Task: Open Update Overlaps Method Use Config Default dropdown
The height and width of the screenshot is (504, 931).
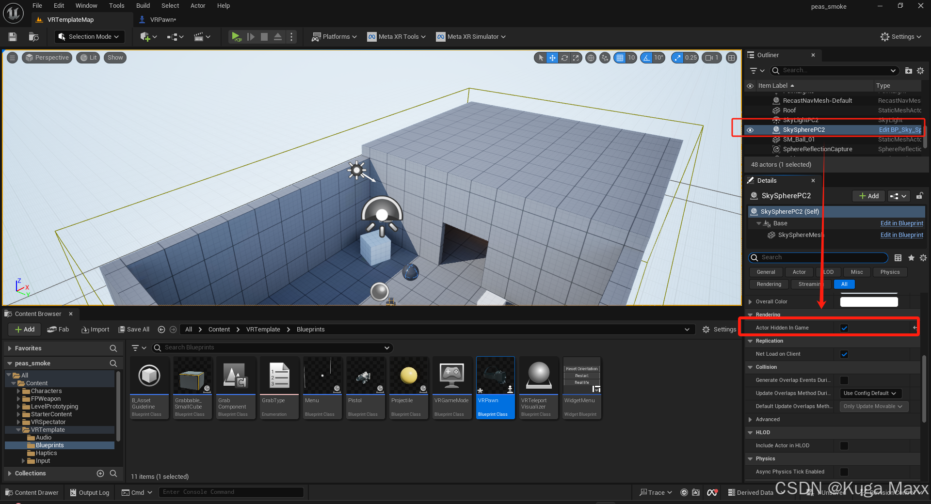Action: (870, 394)
